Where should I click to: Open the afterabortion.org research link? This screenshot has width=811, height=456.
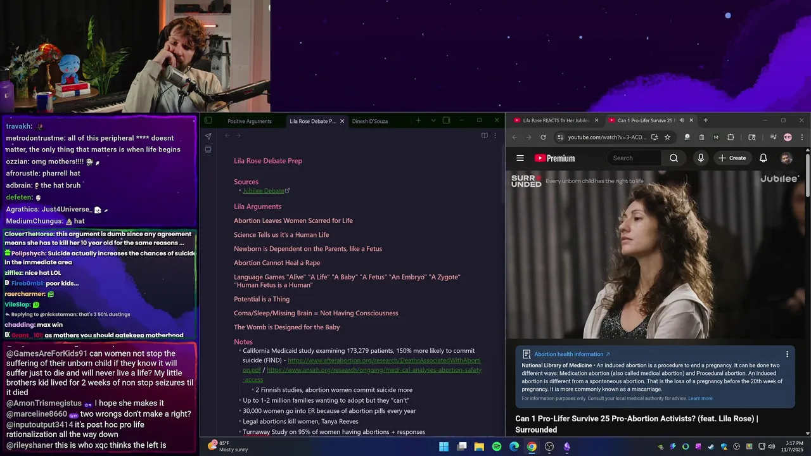(384, 360)
